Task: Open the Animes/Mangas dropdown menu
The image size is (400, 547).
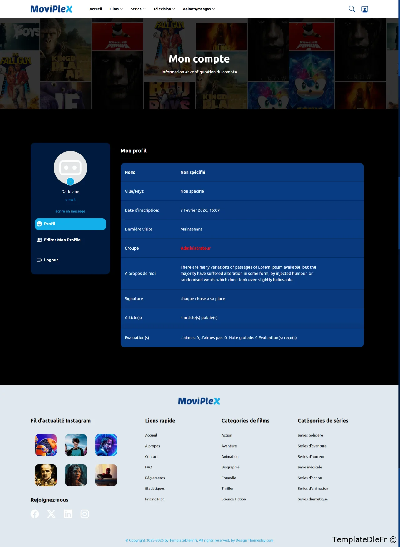Action: pos(199,9)
